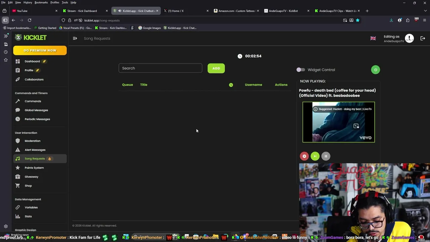
Task: Collapse the sidebar with the hamburger icon
Action: coord(75,38)
